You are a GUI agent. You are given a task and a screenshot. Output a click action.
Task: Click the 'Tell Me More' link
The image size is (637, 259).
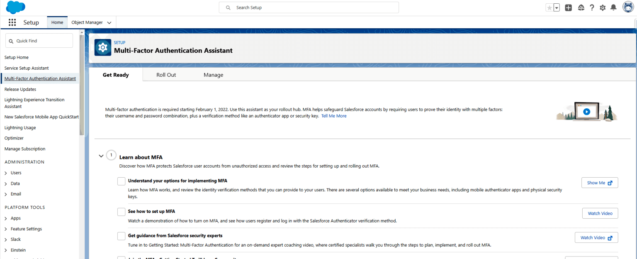333,116
